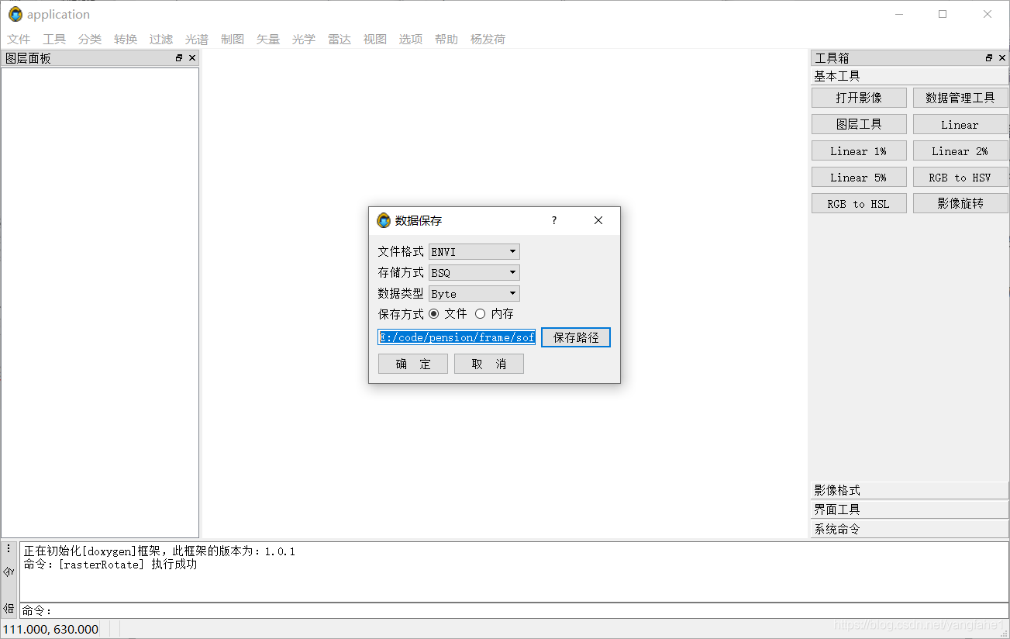This screenshot has width=1010, height=639.
Task: Click the 影像旋转 button
Action: [960, 203]
